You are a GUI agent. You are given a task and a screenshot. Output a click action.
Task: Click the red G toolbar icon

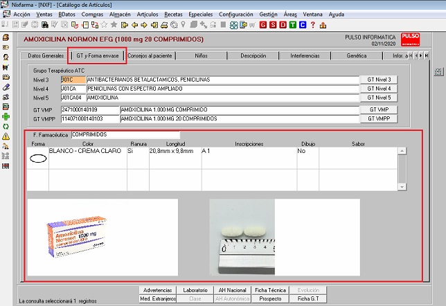point(263,25)
